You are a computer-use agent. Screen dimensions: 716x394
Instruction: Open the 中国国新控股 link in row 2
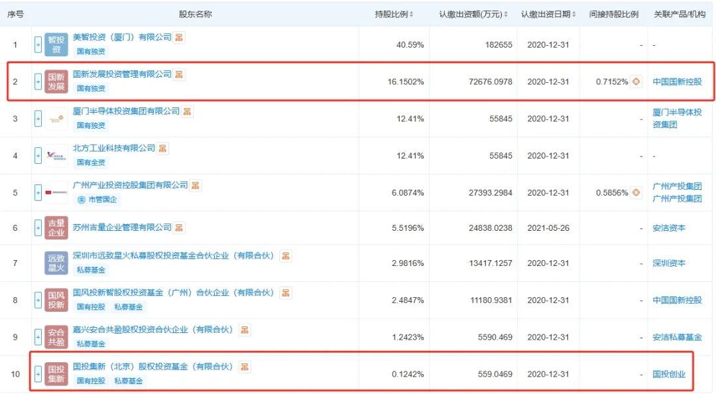[x=677, y=82]
